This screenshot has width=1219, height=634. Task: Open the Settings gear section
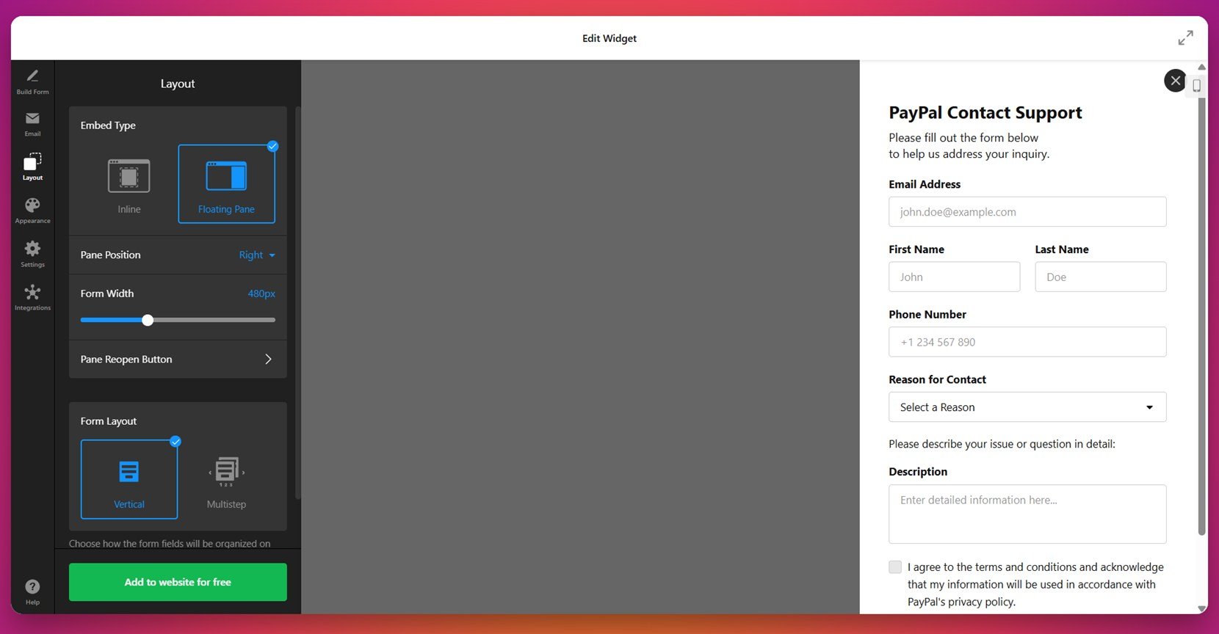coord(32,254)
